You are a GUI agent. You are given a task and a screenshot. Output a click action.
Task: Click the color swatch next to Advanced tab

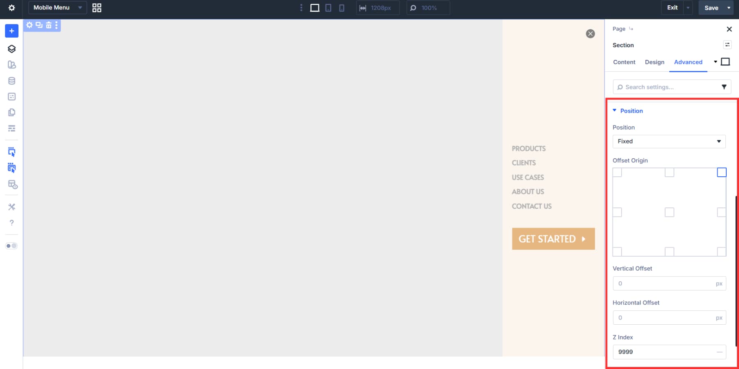click(725, 61)
